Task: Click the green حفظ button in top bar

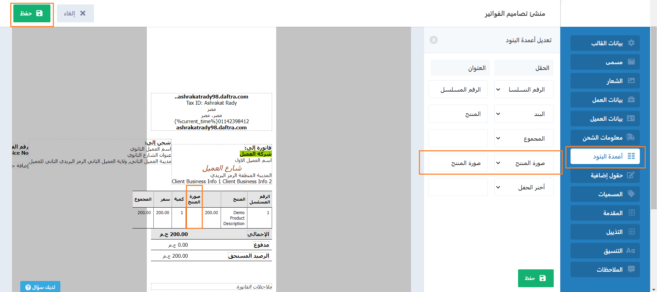Action: point(32,13)
